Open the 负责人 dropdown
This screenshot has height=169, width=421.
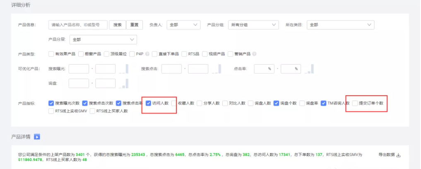(183, 25)
